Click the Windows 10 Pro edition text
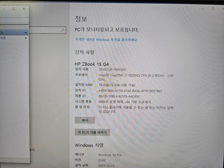 coord(110,155)
